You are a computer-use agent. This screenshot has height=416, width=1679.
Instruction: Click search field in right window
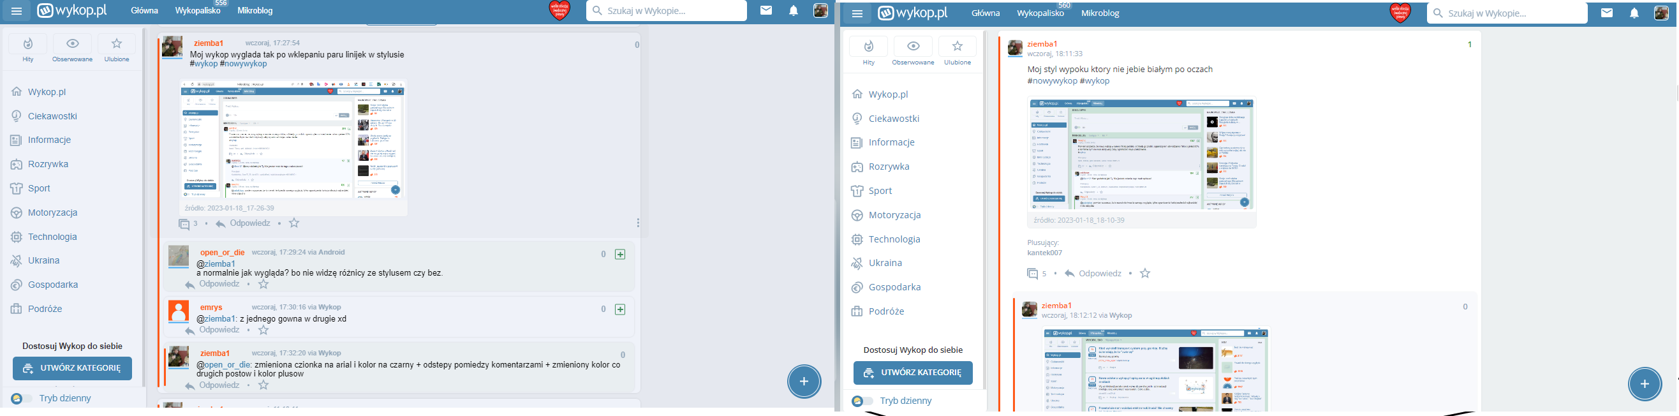coord(1507,13)
